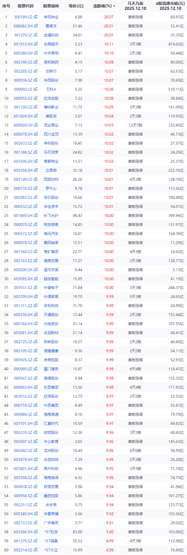
Task: Click stock name link 万科A
Action: [x=51, y=89]
